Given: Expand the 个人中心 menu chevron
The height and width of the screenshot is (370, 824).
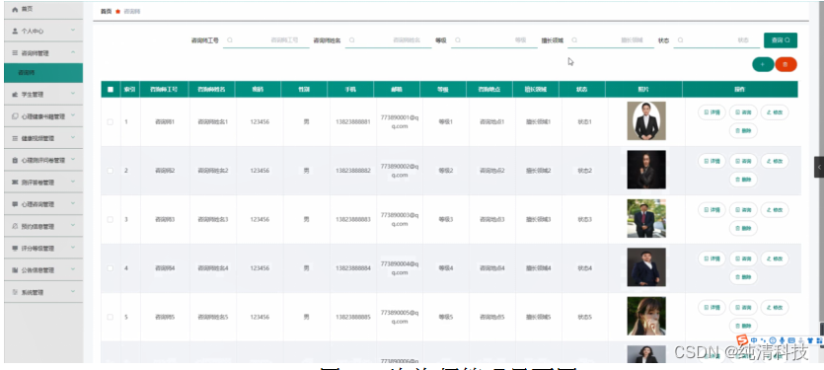Looking at the screenshot, I should 73,31.
